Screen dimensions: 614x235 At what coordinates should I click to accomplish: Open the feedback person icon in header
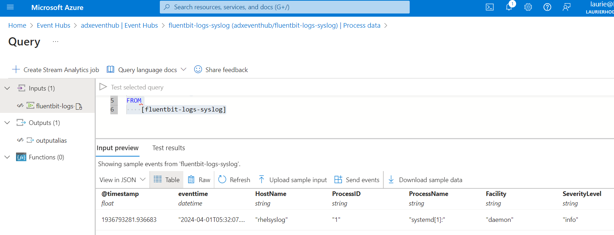[x=567, y=7]
